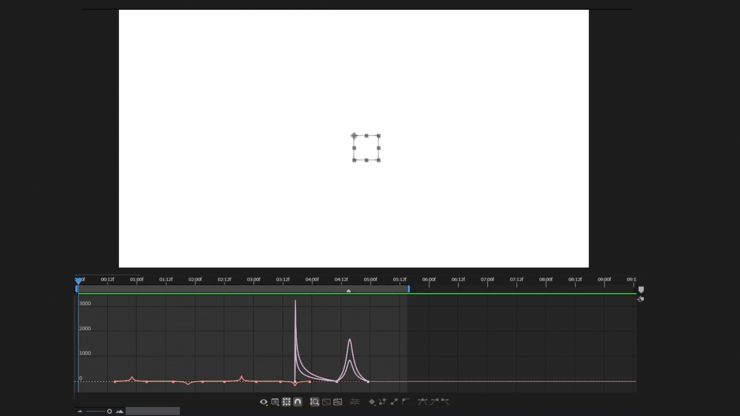This screenshot has height=416, width=740.
Task: Convert selected keyframes to Linear
Action: point(394,402)
